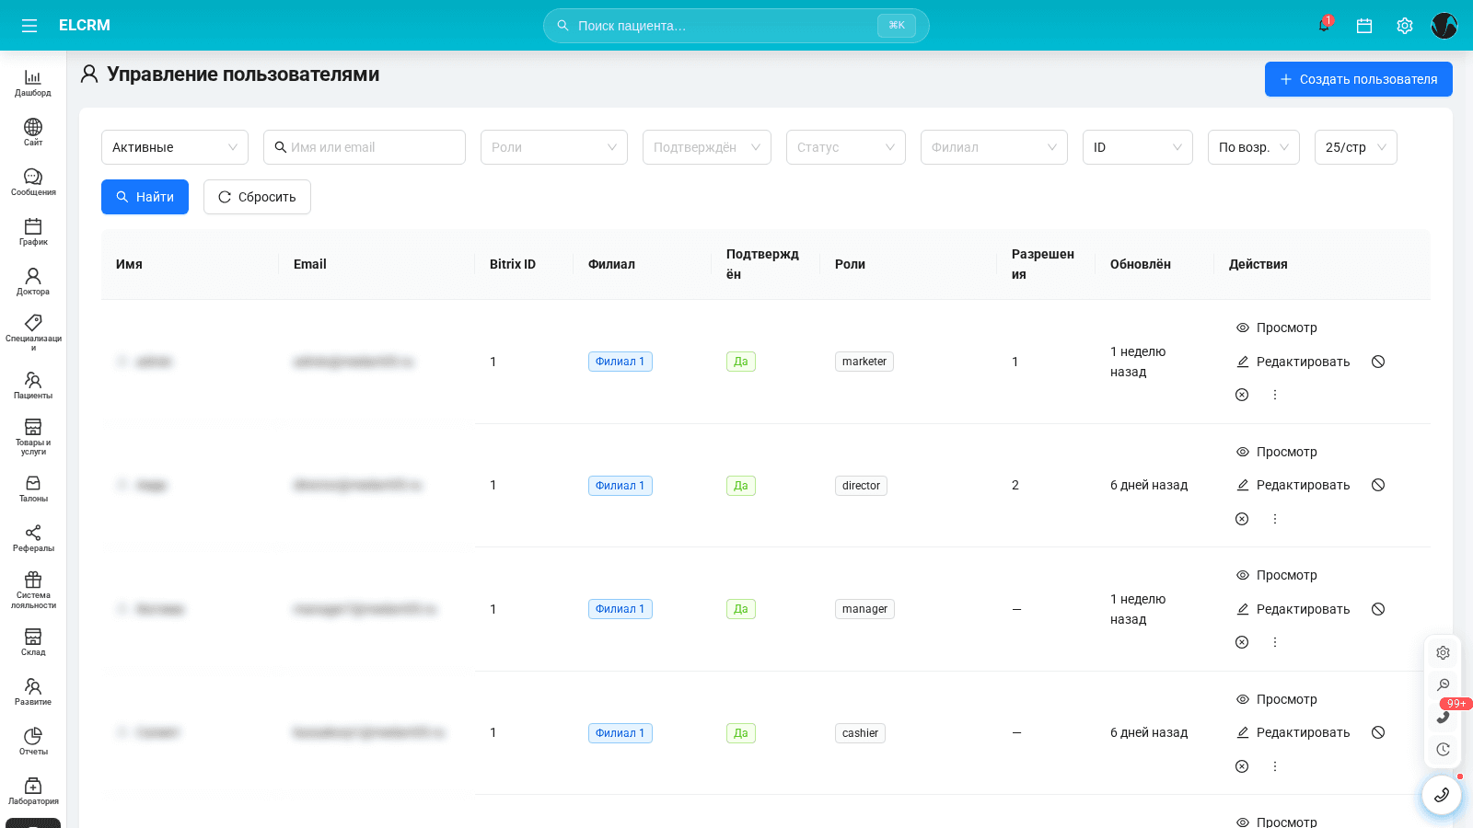This screenshot has width=1473, height=828.
Task: Open Товары и услуги icon
Action: tap(33, 427)
